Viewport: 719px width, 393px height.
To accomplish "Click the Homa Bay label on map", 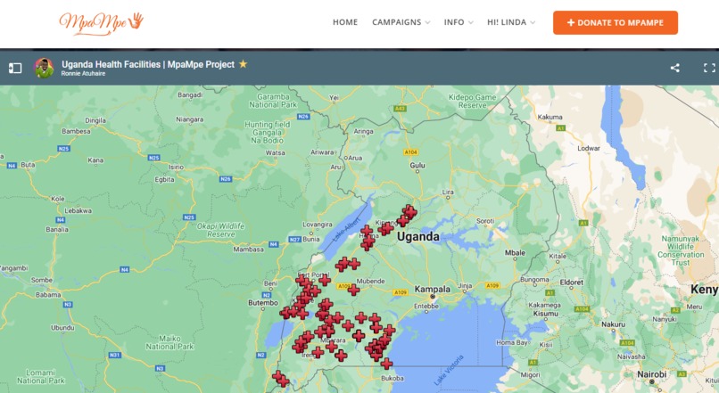I will pyautogui.click(x=512, y=342).
